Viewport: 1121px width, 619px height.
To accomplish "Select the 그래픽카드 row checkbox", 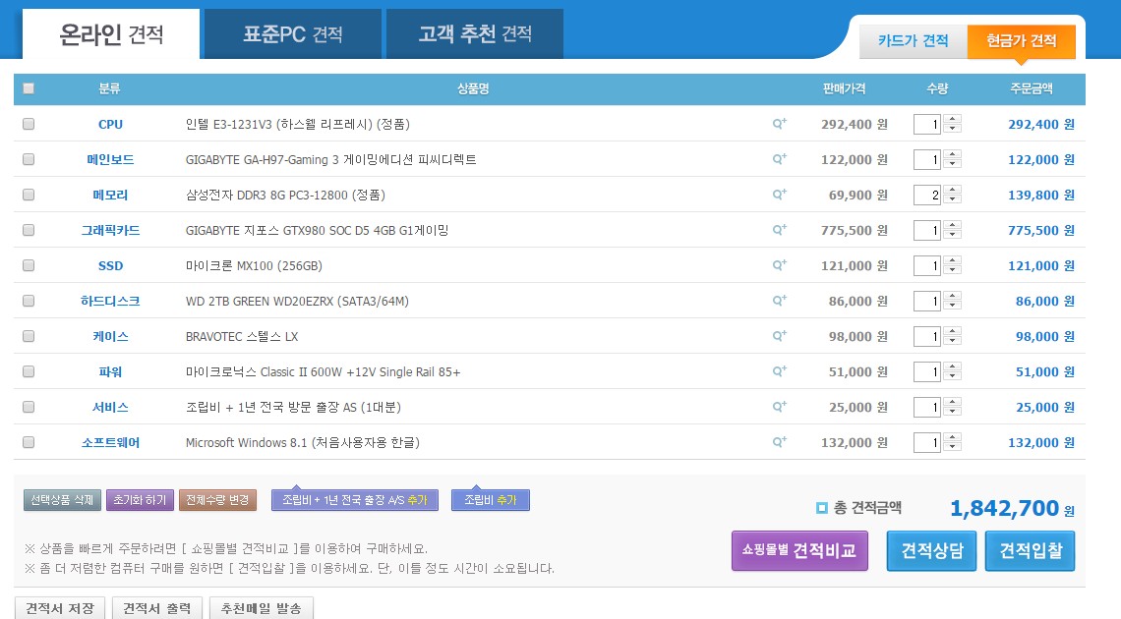I will pyautogui.click(x=29, y=231).
